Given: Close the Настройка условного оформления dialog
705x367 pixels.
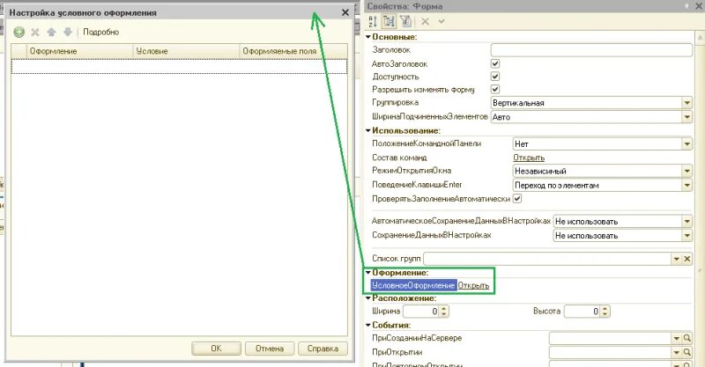Looking at the screenshot, I should tap(345, 12).
